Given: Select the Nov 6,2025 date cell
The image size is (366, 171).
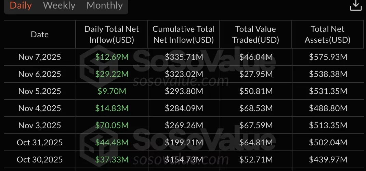Looking at the screenshot, I should (40, 74).
